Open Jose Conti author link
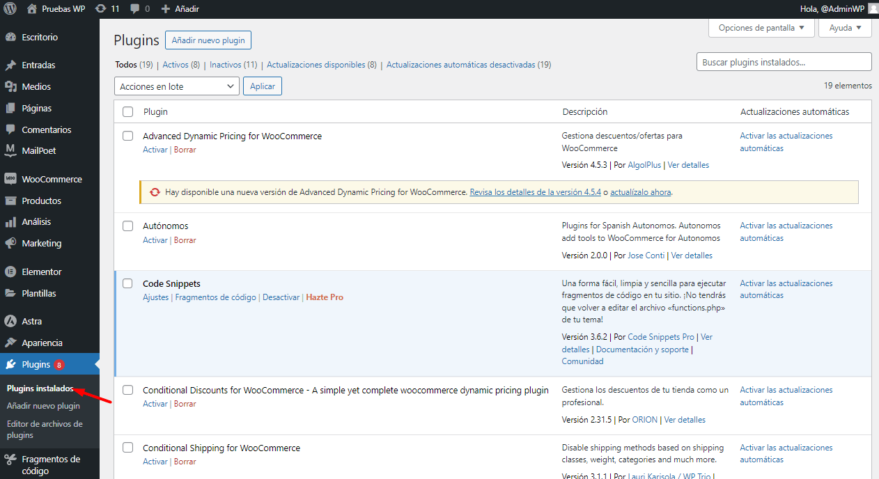This screenshot has height=479, width=879. (x=646, y=256)
